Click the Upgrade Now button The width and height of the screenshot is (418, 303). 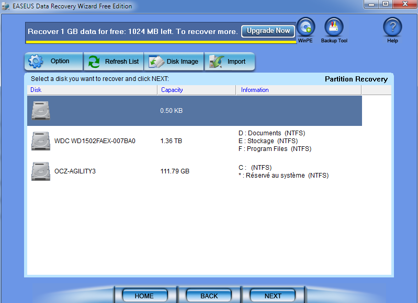click(x=268, y=31)
